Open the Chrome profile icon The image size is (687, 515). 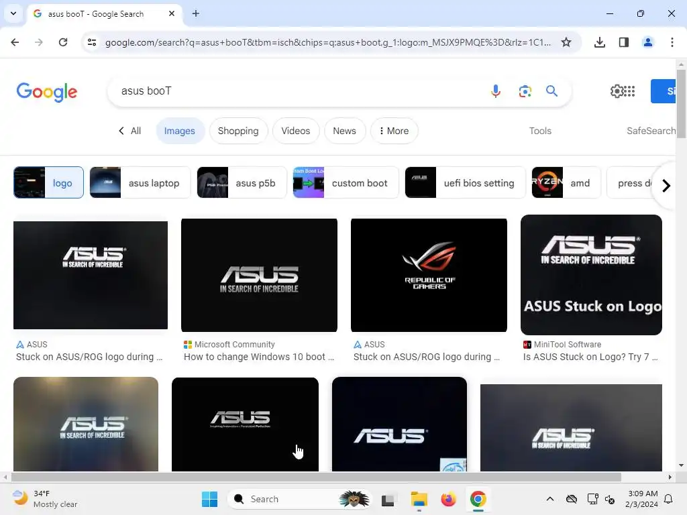point(647,42)
